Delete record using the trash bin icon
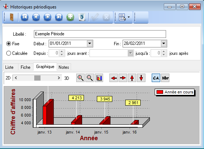Viewport: 204px width, 149px height. (x=82, y=17)
